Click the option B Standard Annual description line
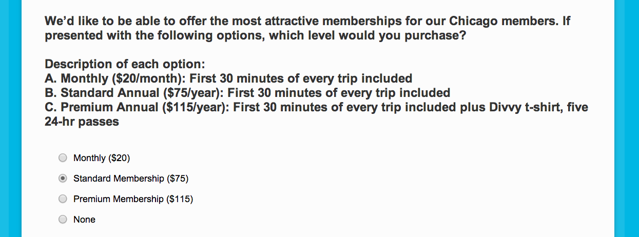 click(x=247, y=93)
